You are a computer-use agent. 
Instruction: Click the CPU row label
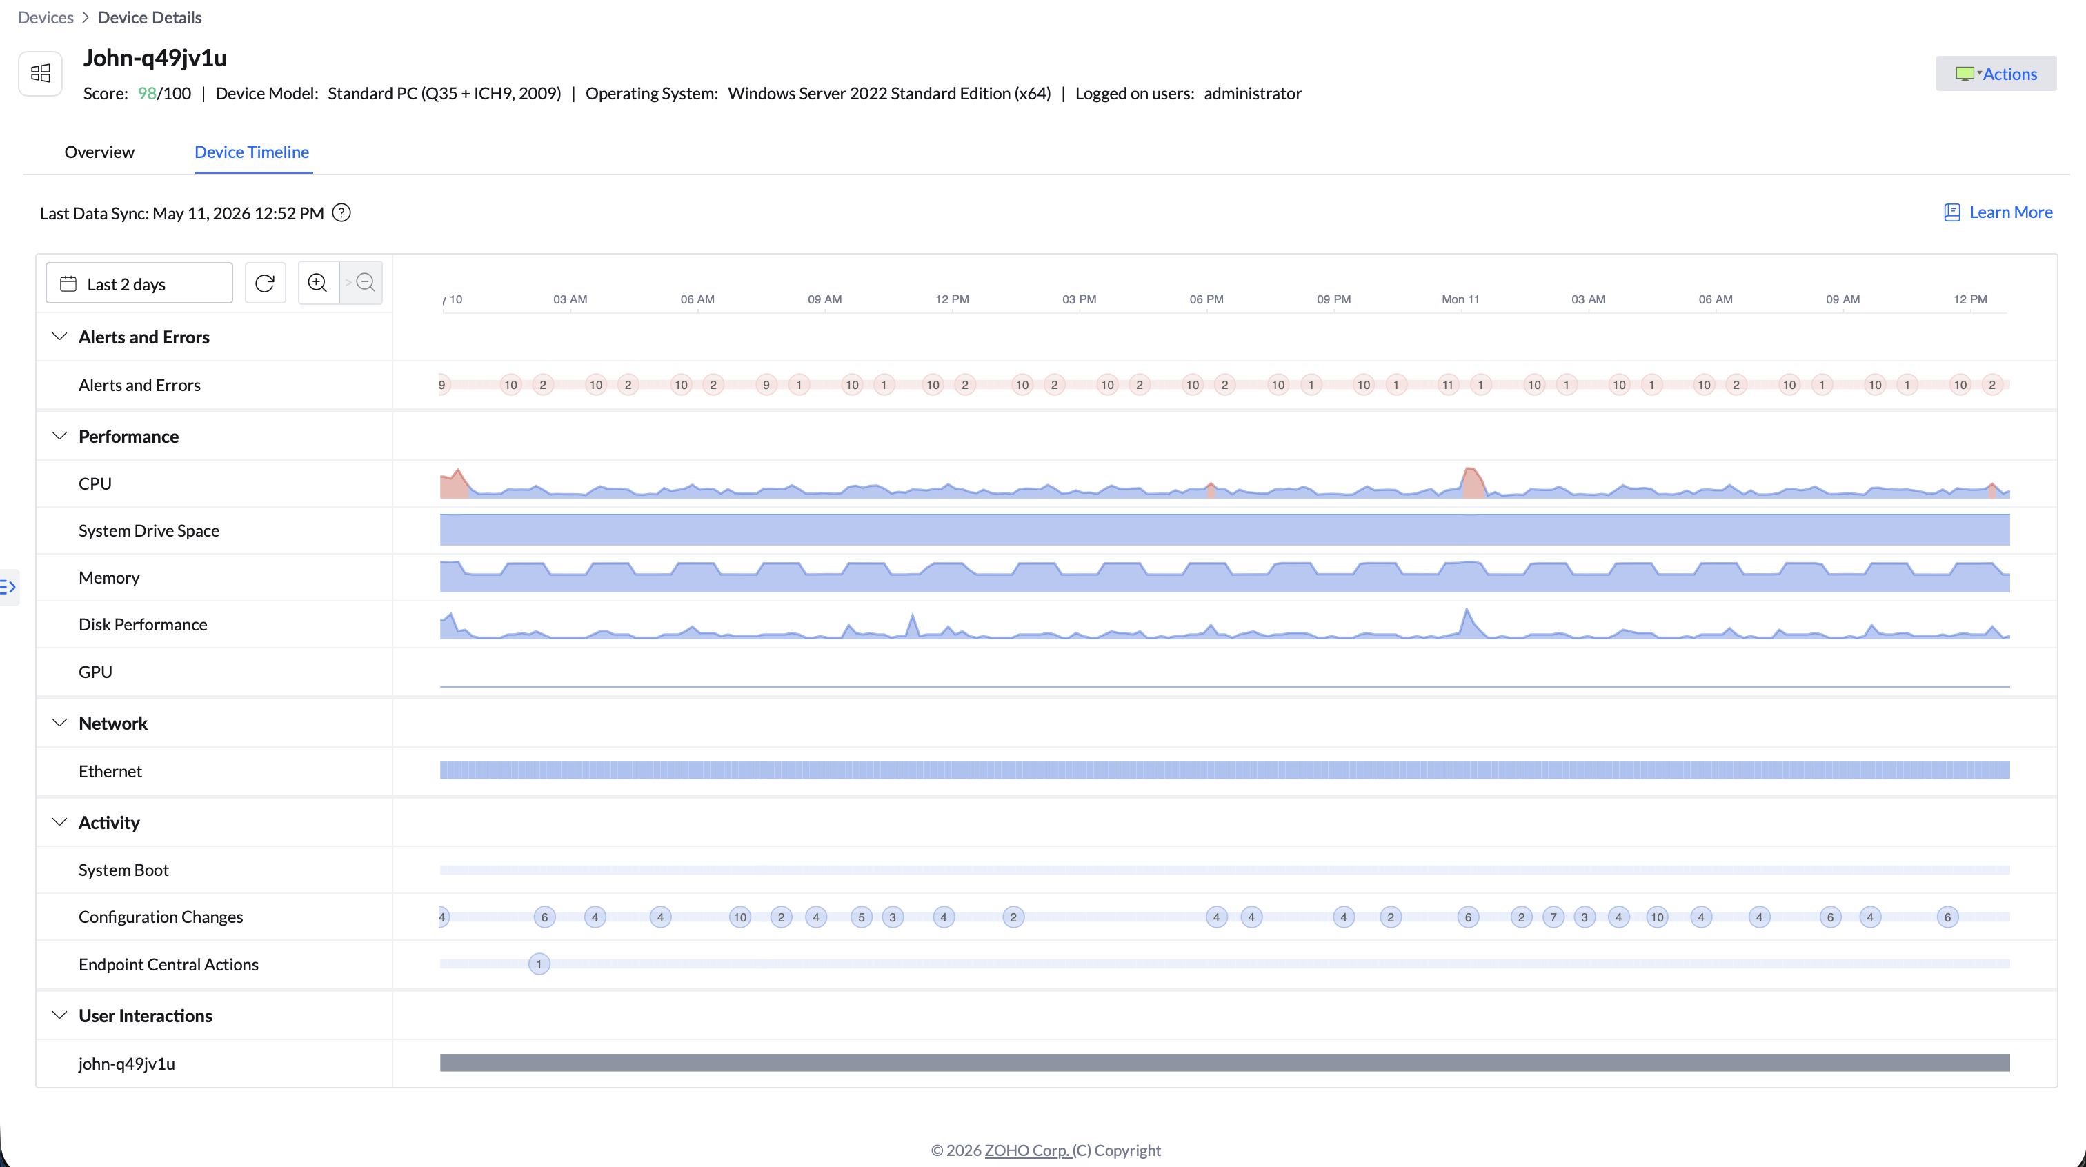point(95,483)
